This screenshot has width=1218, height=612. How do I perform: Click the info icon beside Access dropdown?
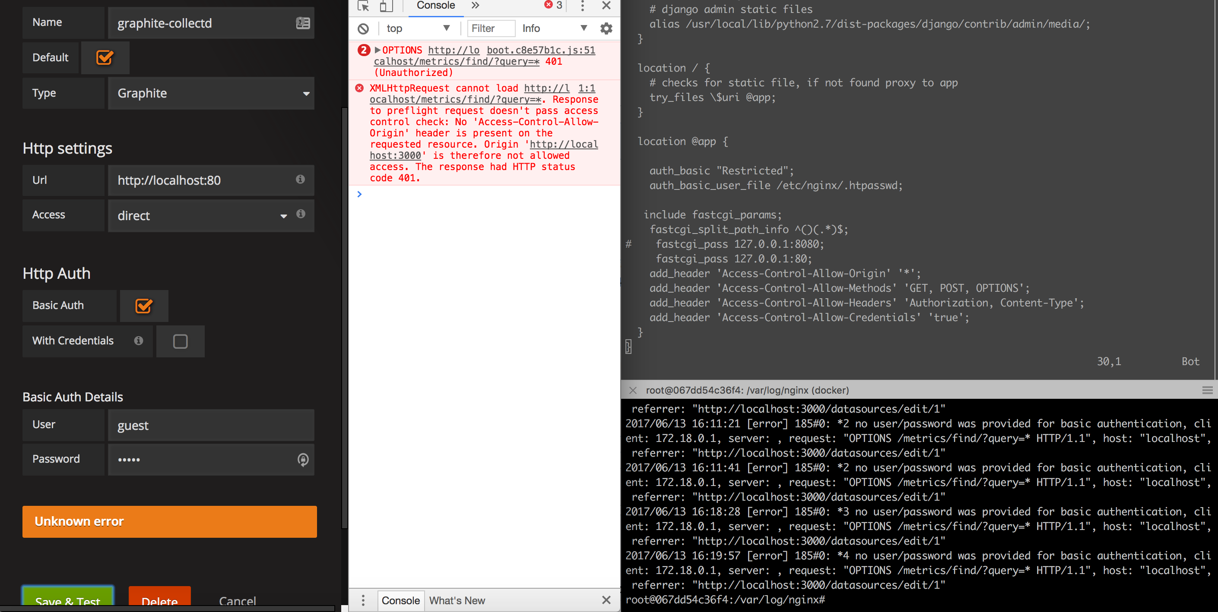click(301, 214)
